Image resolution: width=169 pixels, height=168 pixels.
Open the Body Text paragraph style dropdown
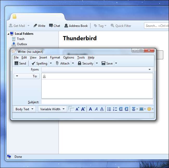[x=24, y=109]
